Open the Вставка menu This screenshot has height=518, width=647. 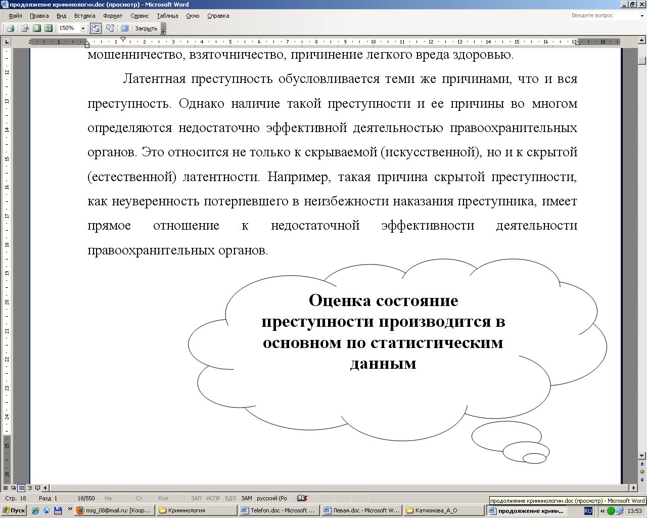tap(84, 16)
